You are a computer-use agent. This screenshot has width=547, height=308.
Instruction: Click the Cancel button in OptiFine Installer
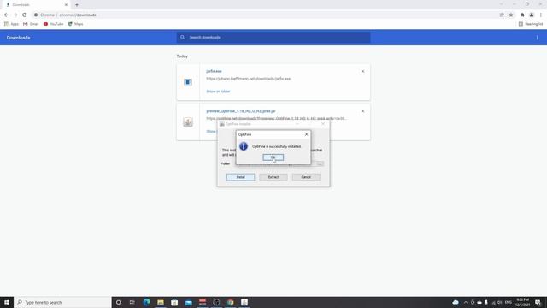306,177
